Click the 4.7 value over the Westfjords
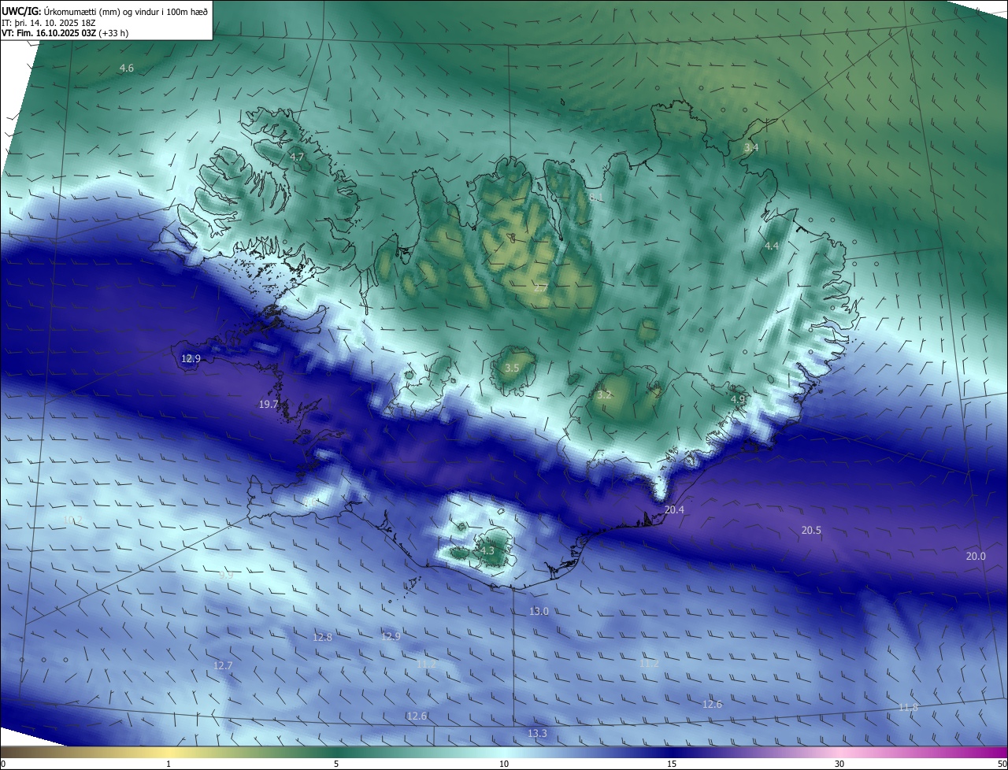Image resolution: width=1008 pixels, height=770 pixels. point(297,157)
